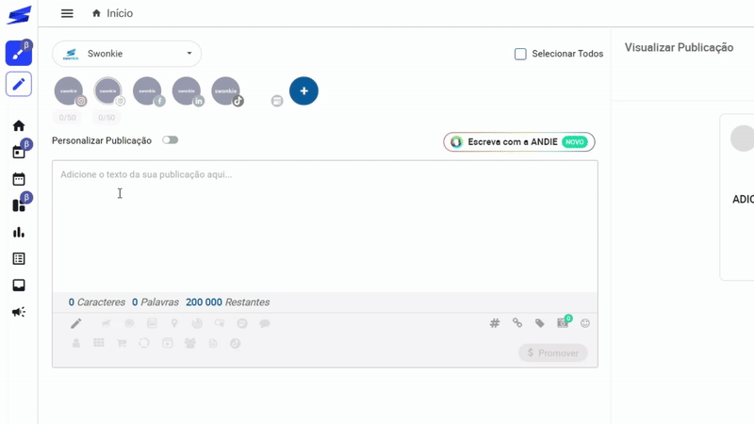Check the Selecionar Todos checkbox

click(520, 54)
